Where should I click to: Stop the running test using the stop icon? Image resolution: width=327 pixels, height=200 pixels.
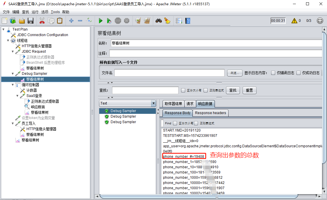118,21
